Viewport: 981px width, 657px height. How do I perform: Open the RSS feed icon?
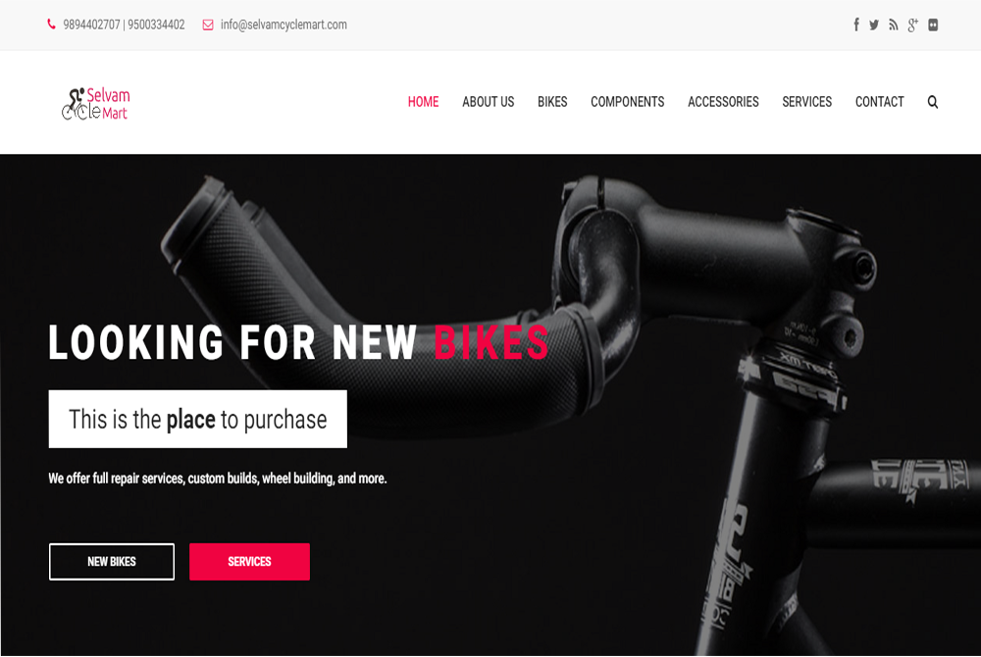[x=894, y=25]
